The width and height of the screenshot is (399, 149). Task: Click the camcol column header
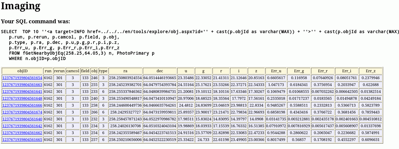pyautogui.click(x=73, y=71)
